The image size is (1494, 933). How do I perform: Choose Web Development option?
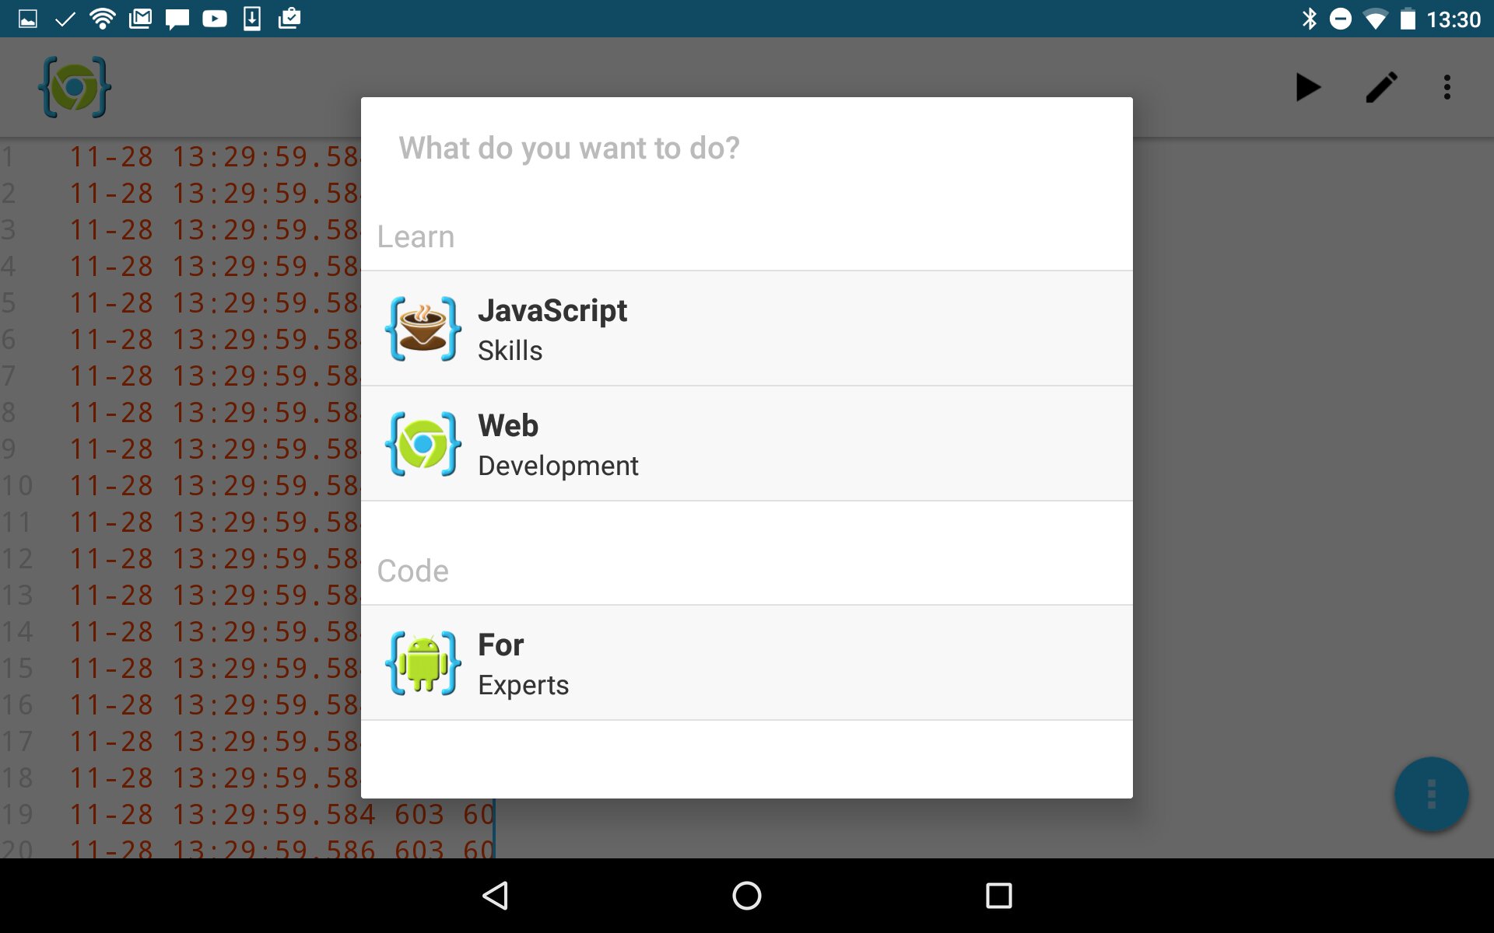click(x=745, y=444)
